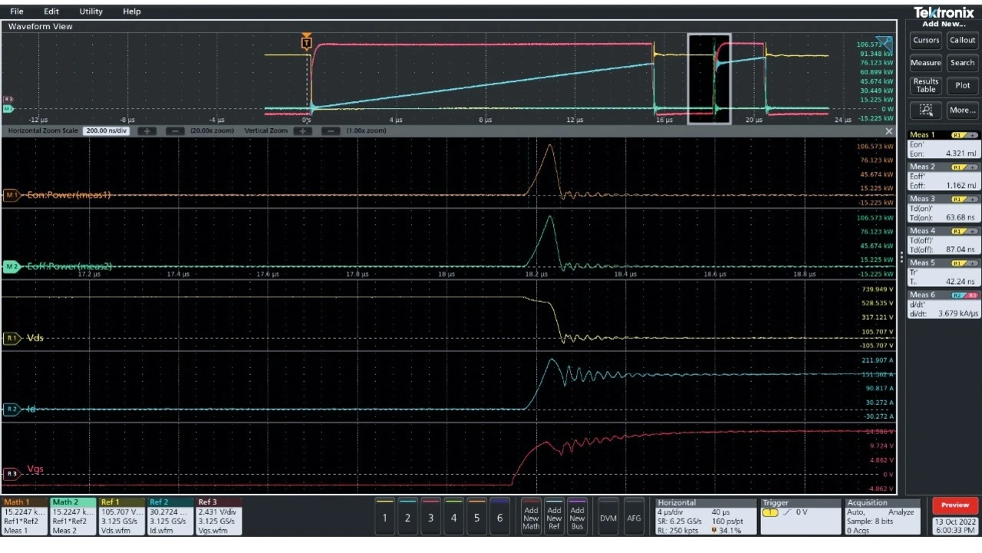This screenshot has width=982, height=553.
Task: Close the zoom view with X
Action: 889,131
